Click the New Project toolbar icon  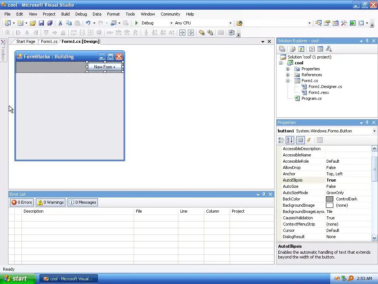coord(8,23)
